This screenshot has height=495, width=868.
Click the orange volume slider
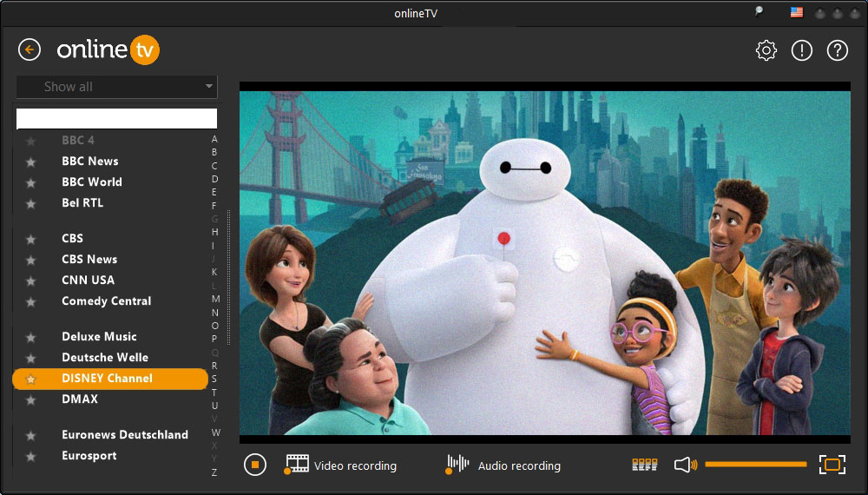point(755,465)
